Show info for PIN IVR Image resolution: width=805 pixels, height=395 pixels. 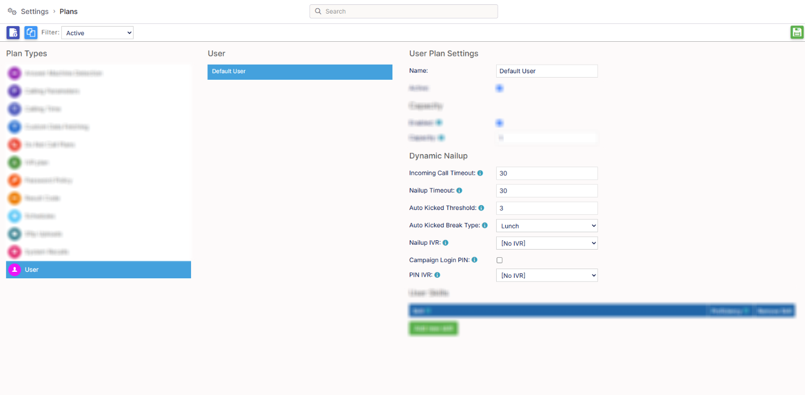coord(437,275)
